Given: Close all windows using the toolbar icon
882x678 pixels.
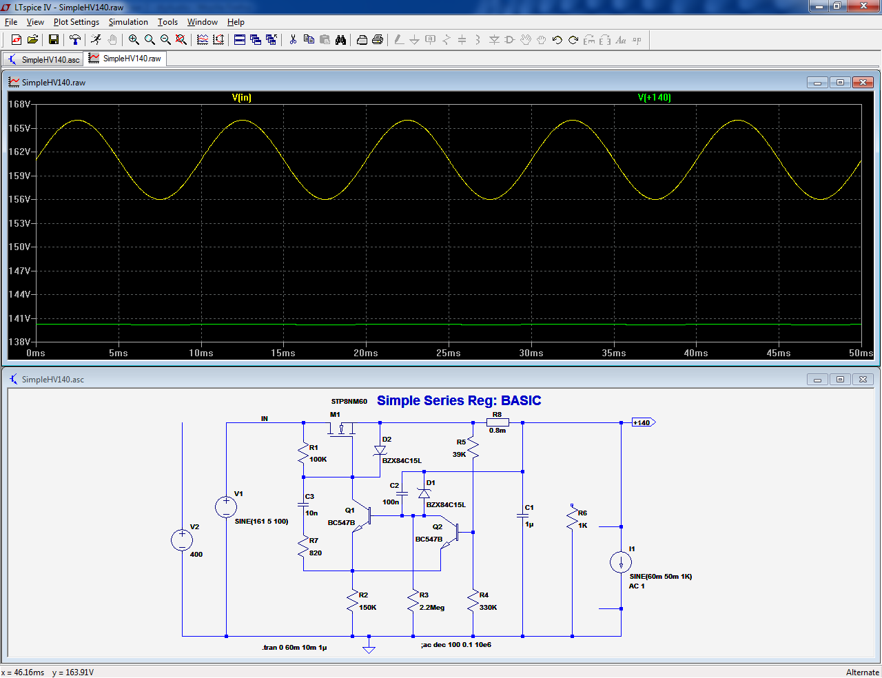Looking at the screenshot, I should [x=271, y=40].
